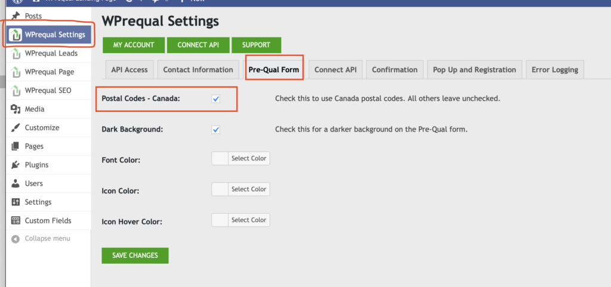Click the MY ACCOUNT green button
The image size is (611, 287).
134,45
